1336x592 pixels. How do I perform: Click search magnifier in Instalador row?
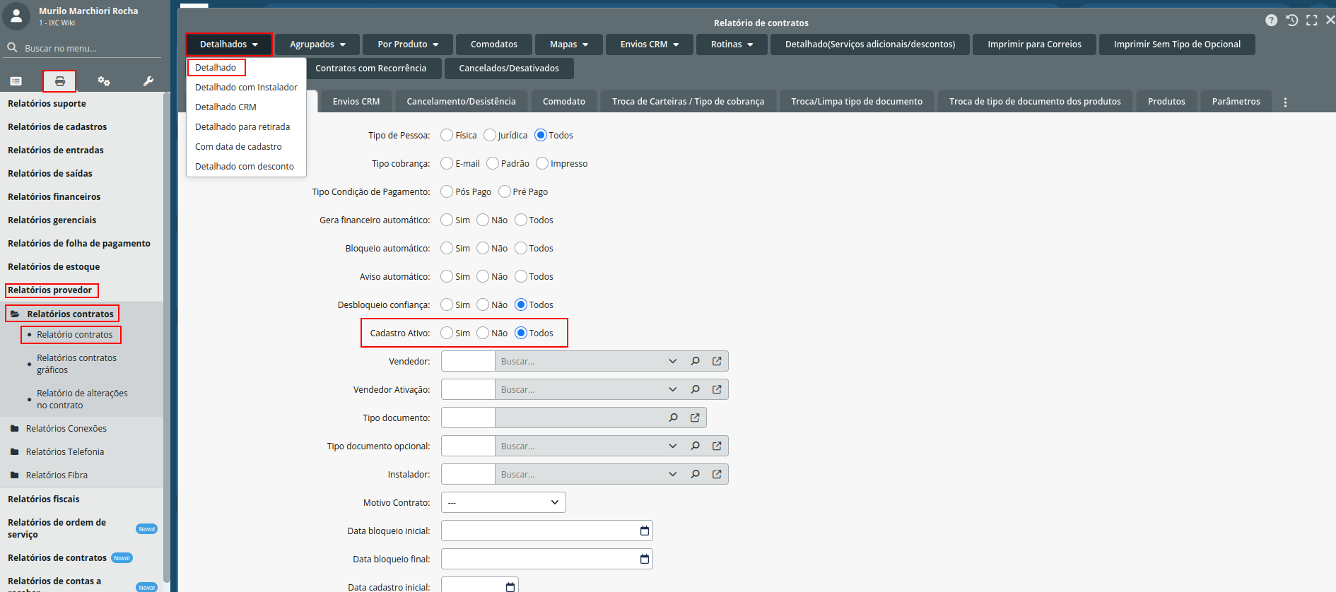(696, 474)
